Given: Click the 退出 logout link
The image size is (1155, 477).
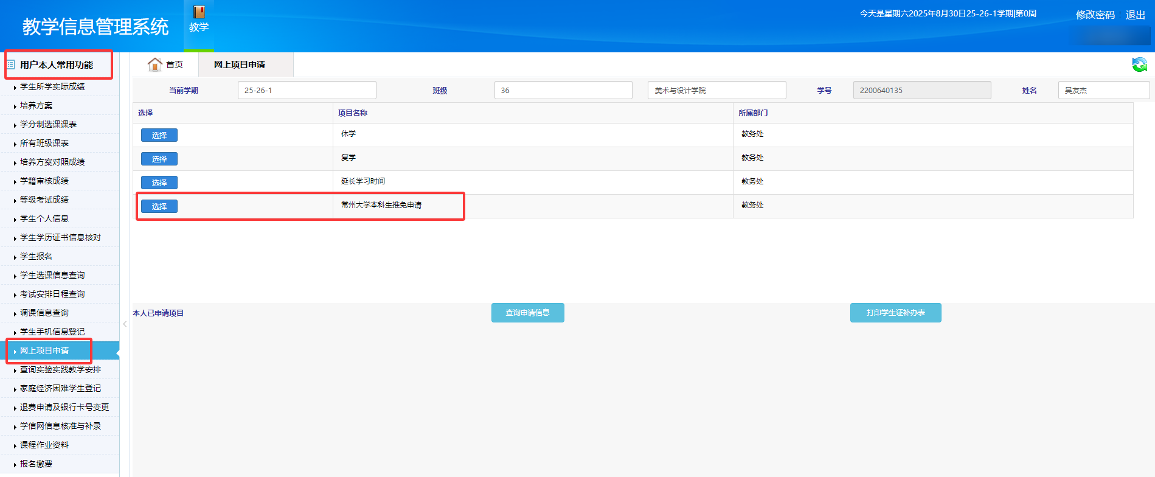Looking at the screenshot, I should [x=1135, y=15].
